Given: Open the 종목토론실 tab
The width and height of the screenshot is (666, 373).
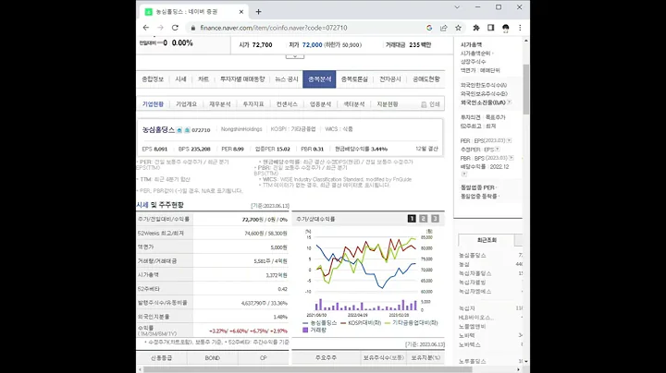Looking at the screenshot, I should [x=354, y=79].
